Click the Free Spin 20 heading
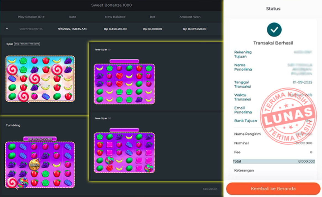 103,118
